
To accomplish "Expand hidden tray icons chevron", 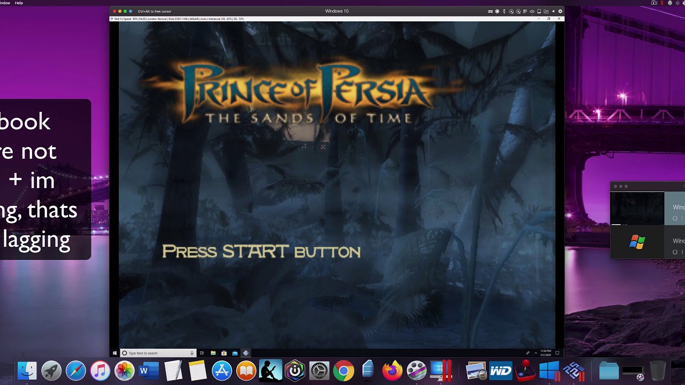I will click(536, 353).
